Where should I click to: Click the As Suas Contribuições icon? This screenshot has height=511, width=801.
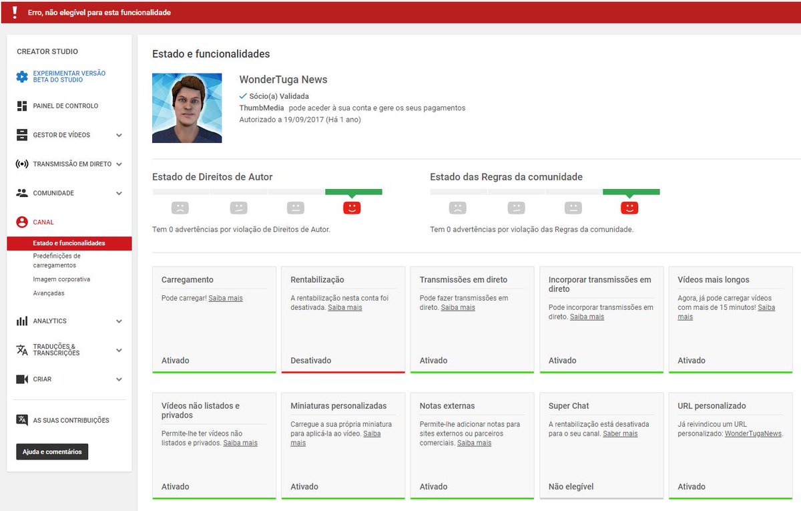click(22, 420)
